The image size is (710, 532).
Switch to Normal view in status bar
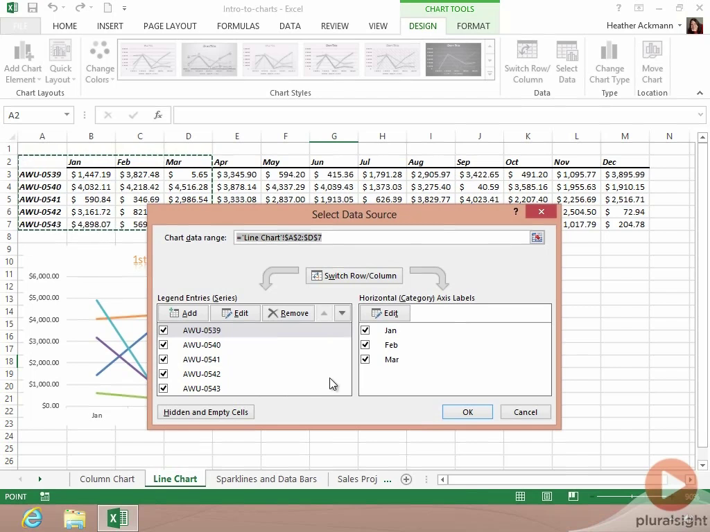[520, 496]
